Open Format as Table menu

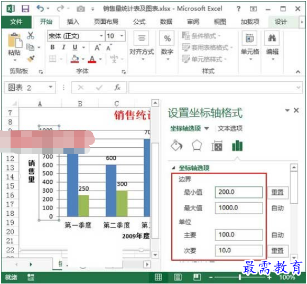pos(207,48)
